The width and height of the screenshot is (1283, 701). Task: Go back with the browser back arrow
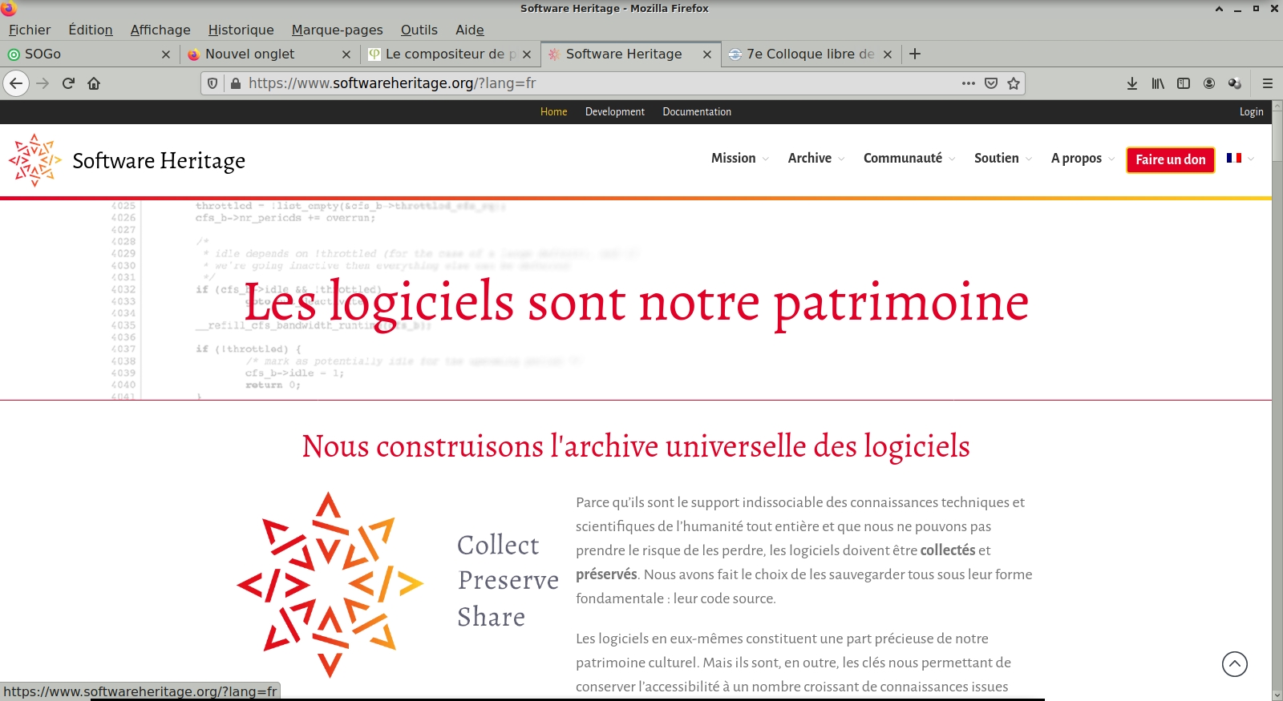click(x=16, y=83)
